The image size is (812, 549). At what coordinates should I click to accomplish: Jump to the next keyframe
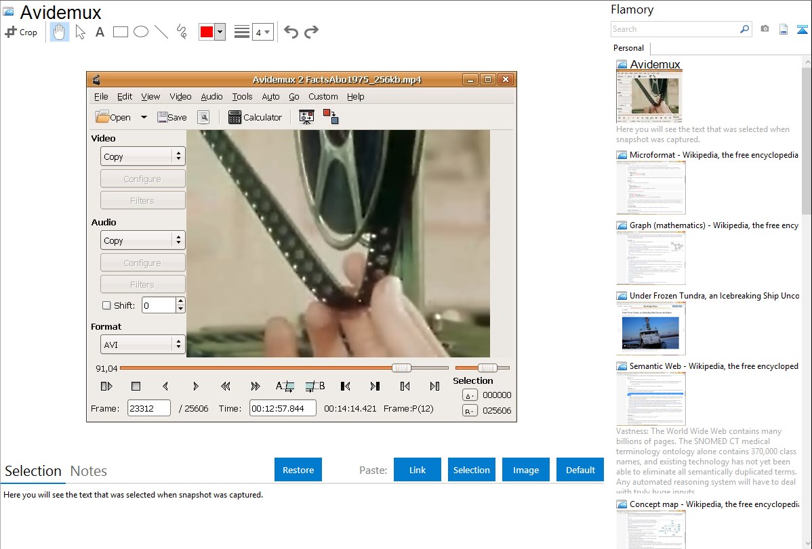tap(255, 386)
